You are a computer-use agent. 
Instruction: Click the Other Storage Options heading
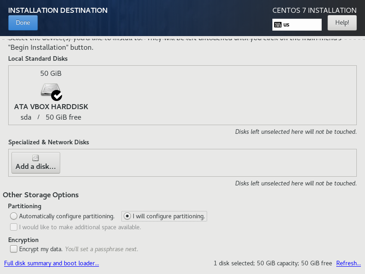[41, 195]
